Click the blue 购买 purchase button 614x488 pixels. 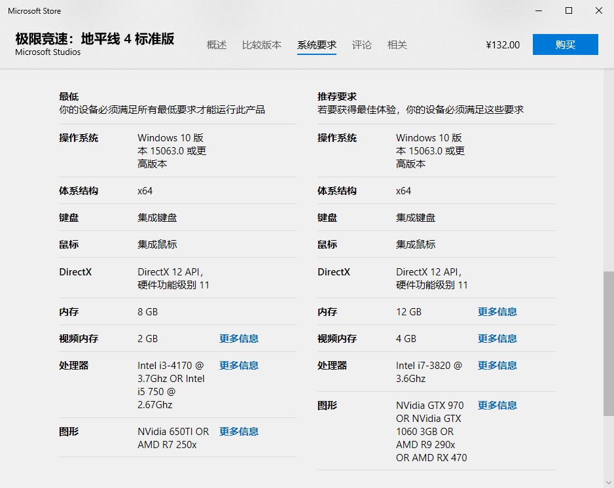click(565, 44)
